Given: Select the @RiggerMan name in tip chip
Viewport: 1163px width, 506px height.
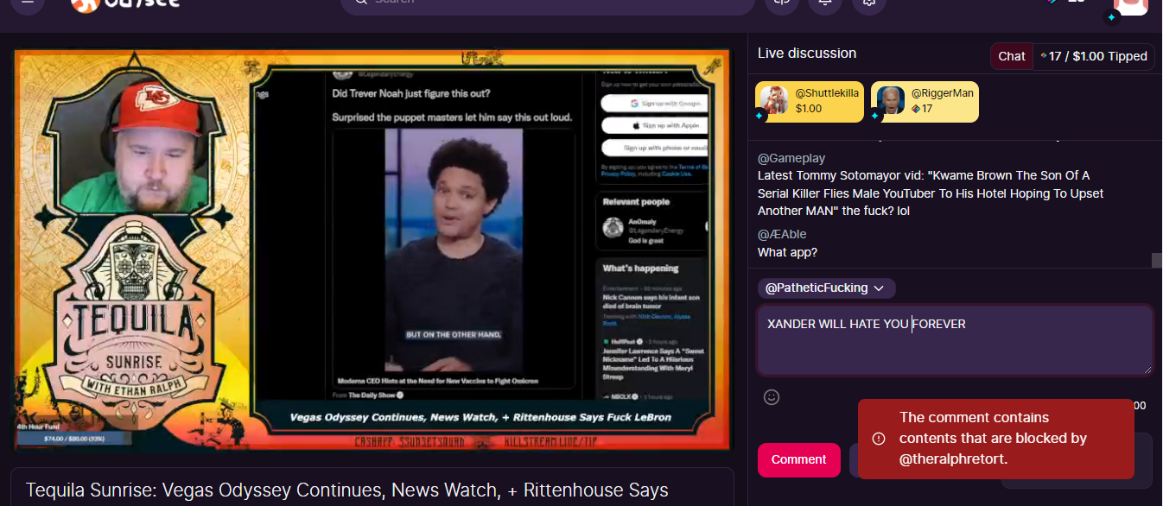Looking at the screenshot, I should pyautogui.click(x=943, y=92).
